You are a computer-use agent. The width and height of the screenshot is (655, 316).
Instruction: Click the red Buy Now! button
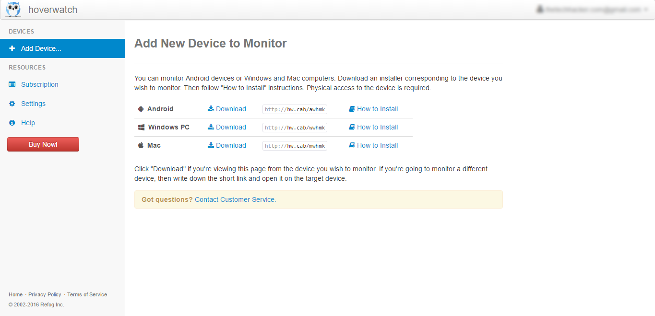pyautogui.click(x=43, y=144)
